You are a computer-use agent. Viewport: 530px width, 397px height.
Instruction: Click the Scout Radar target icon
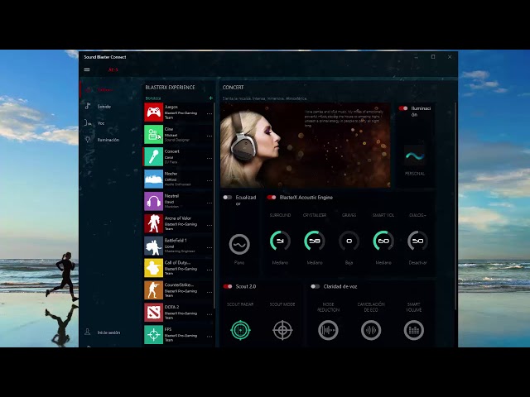click(240, 330)
